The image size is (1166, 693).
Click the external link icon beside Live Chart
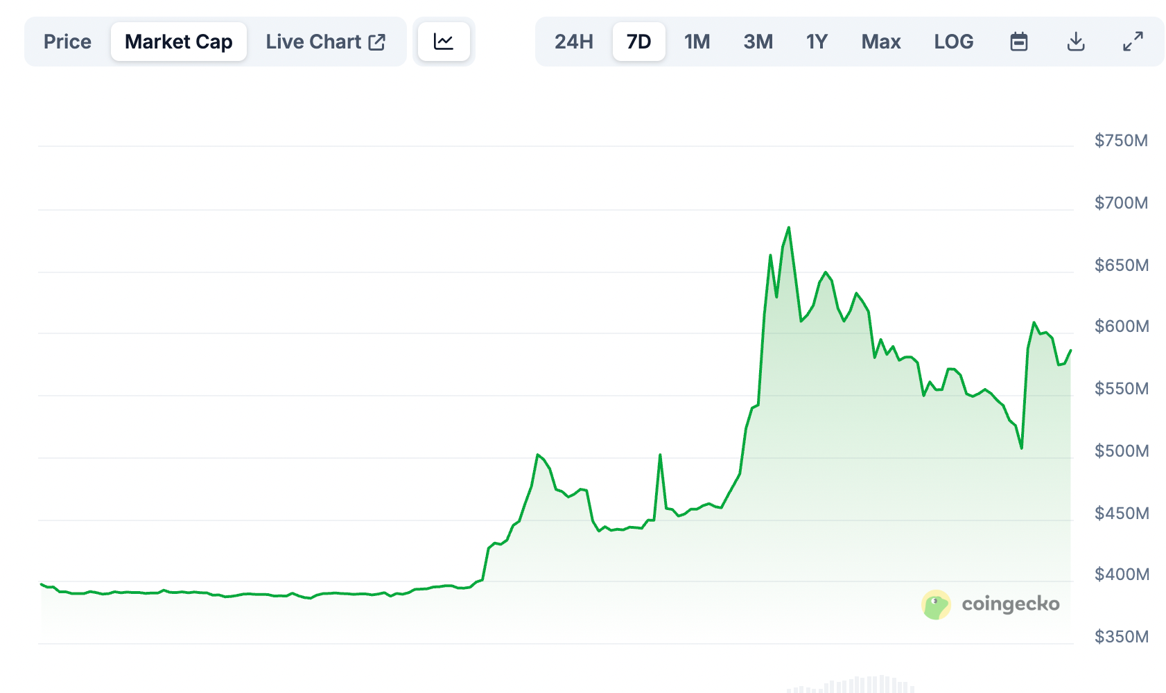tap(377, 42)
